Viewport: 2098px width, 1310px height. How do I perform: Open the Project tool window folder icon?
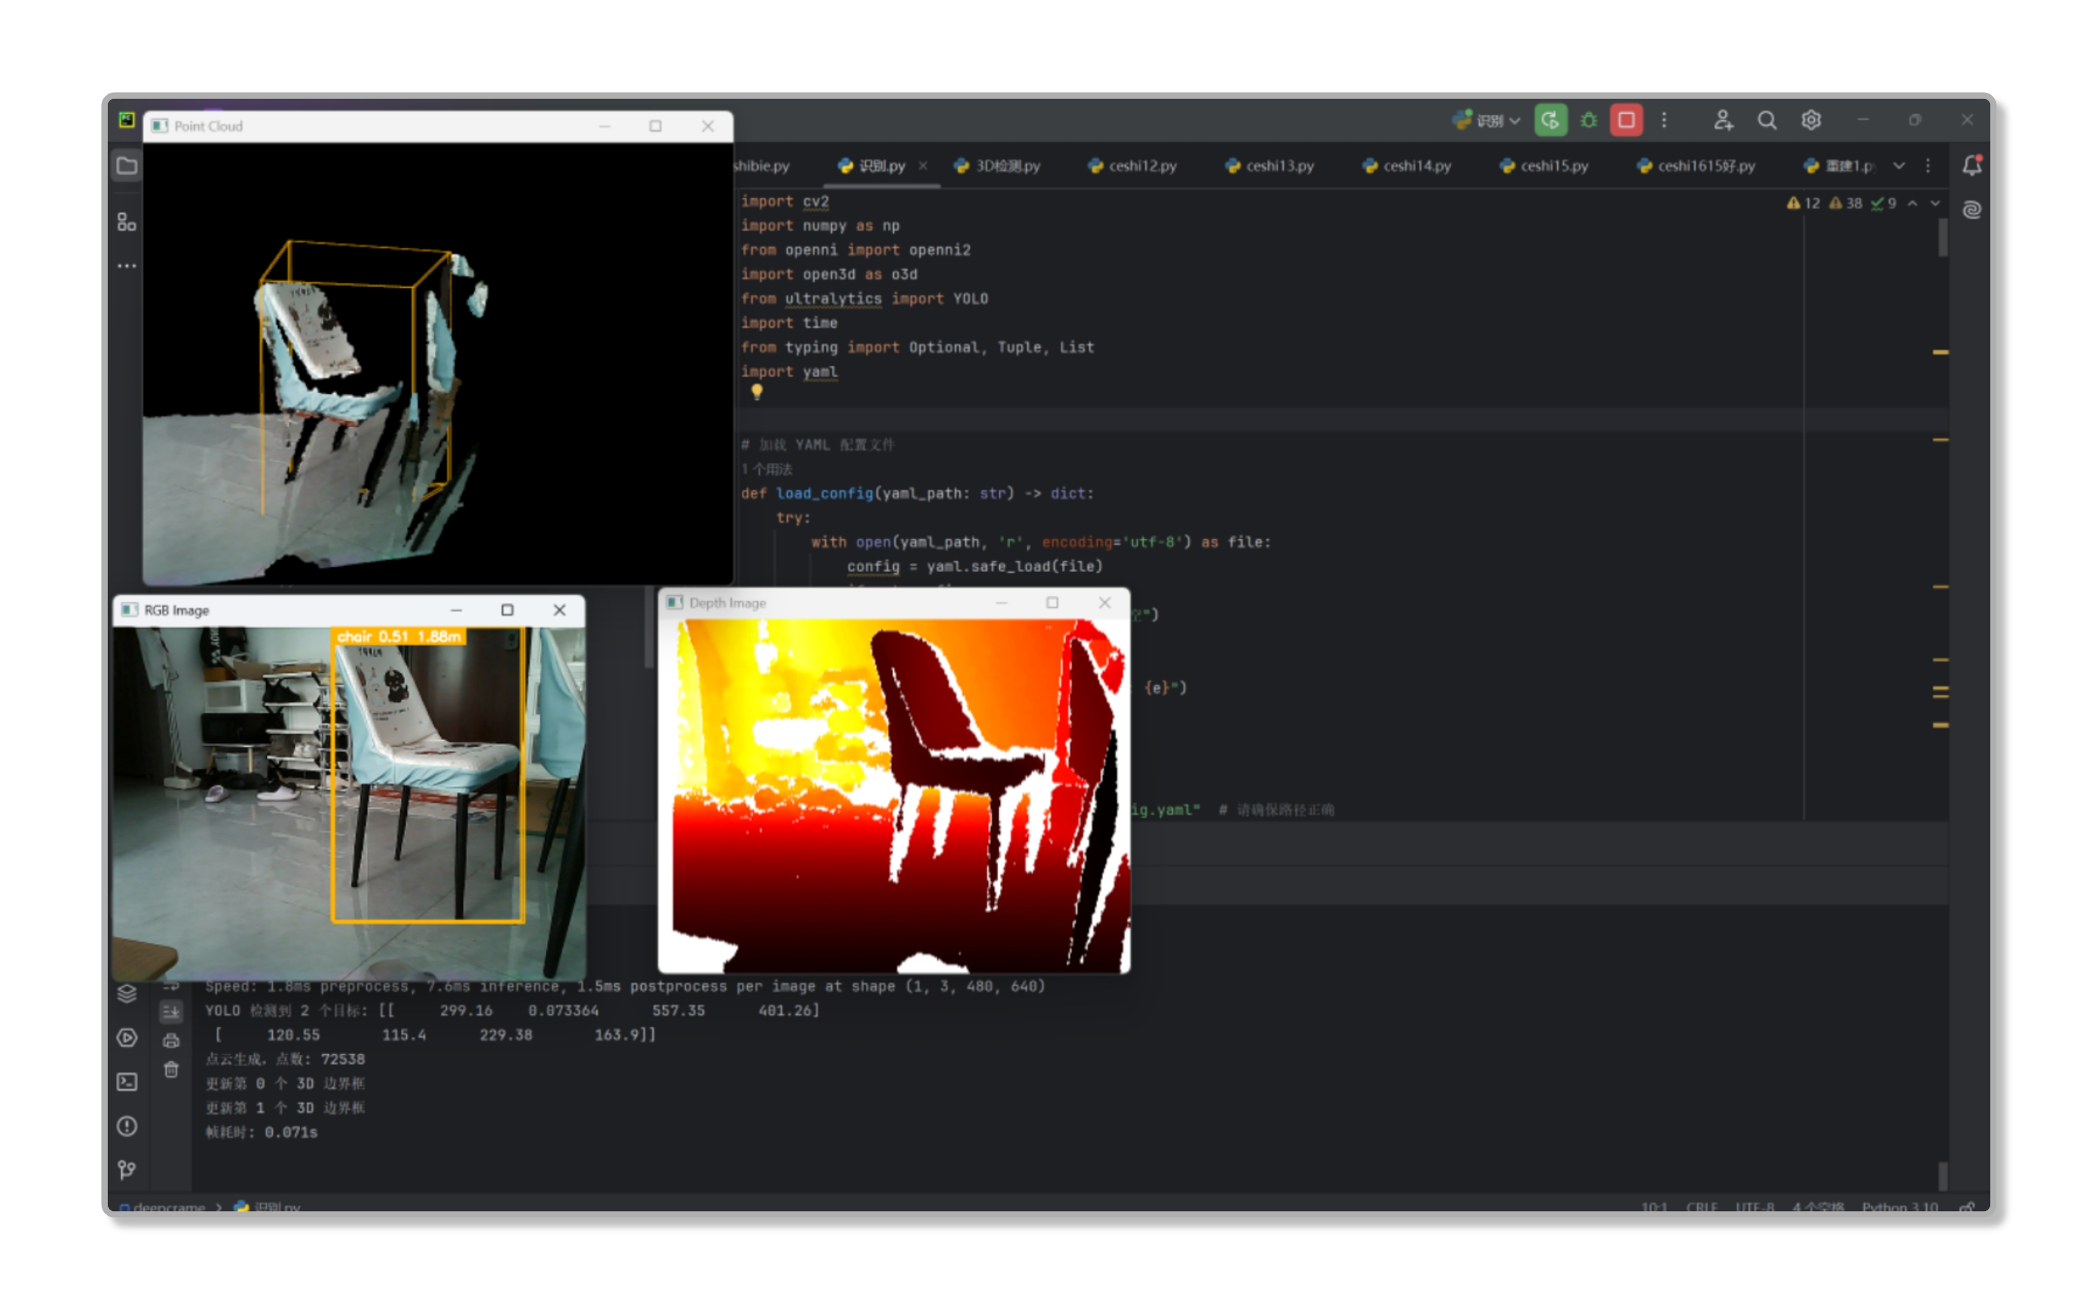point(127,166)
